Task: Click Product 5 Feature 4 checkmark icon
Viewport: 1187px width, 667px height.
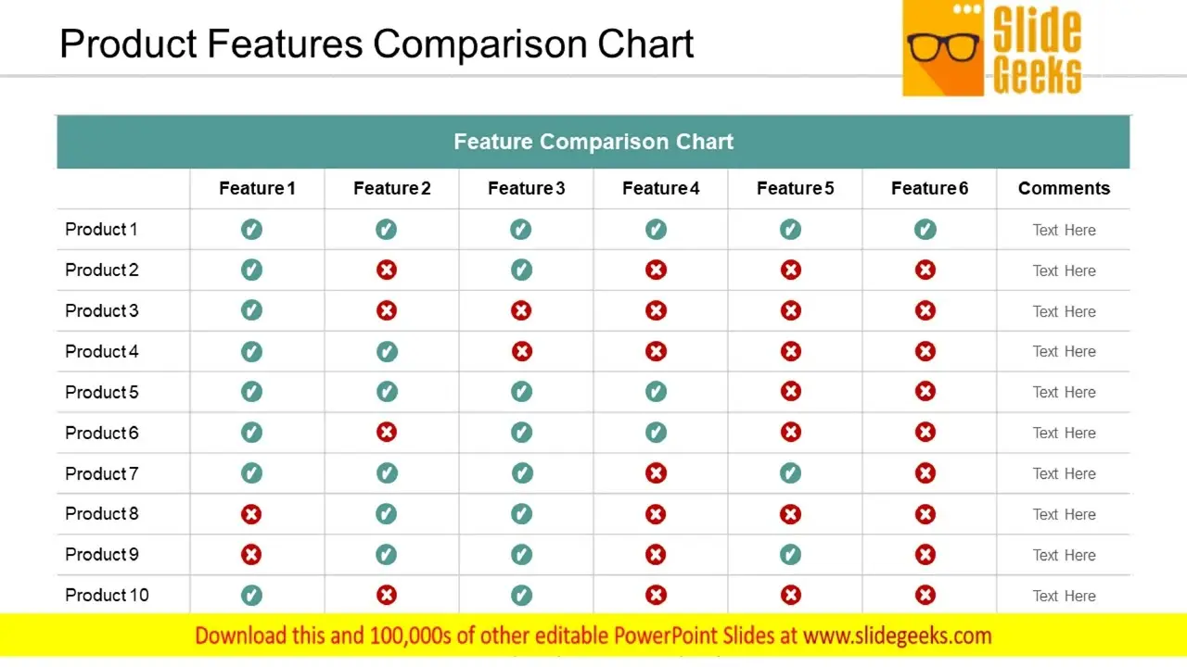Action: click(x=656, y=392)
